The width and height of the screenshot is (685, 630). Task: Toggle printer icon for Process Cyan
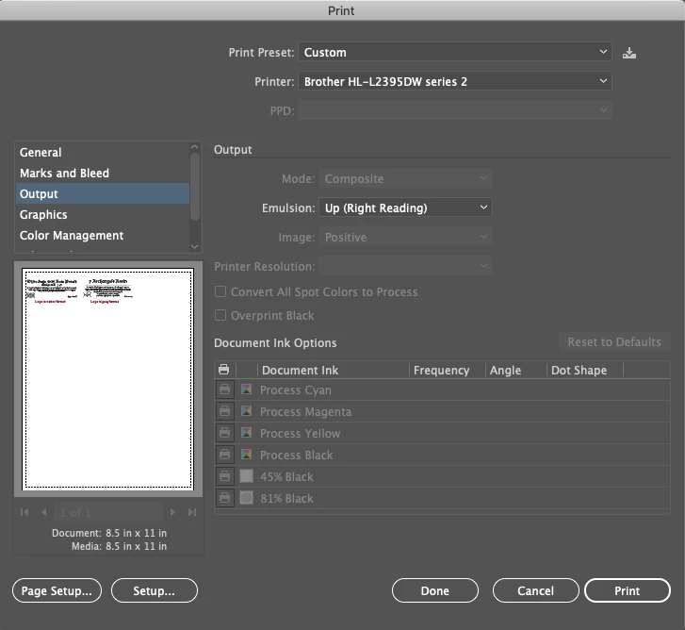tap(224, 390)
